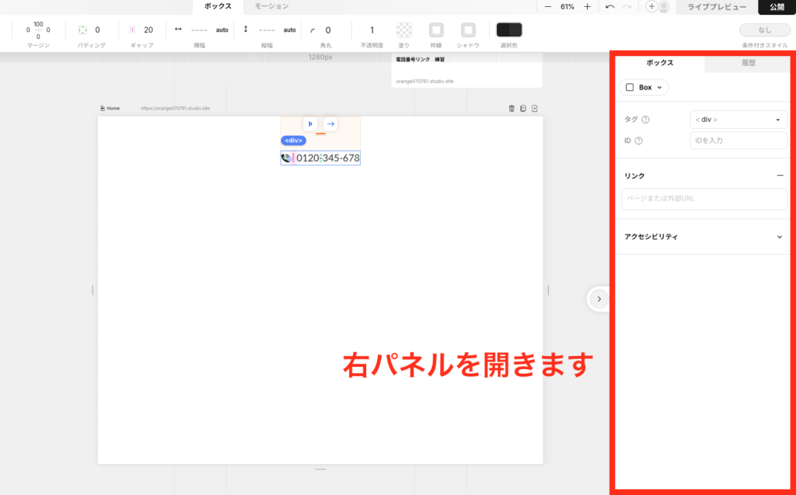The image size is (796, 495).
Task: Click the right arrow direction button above div
Action: 330,124
